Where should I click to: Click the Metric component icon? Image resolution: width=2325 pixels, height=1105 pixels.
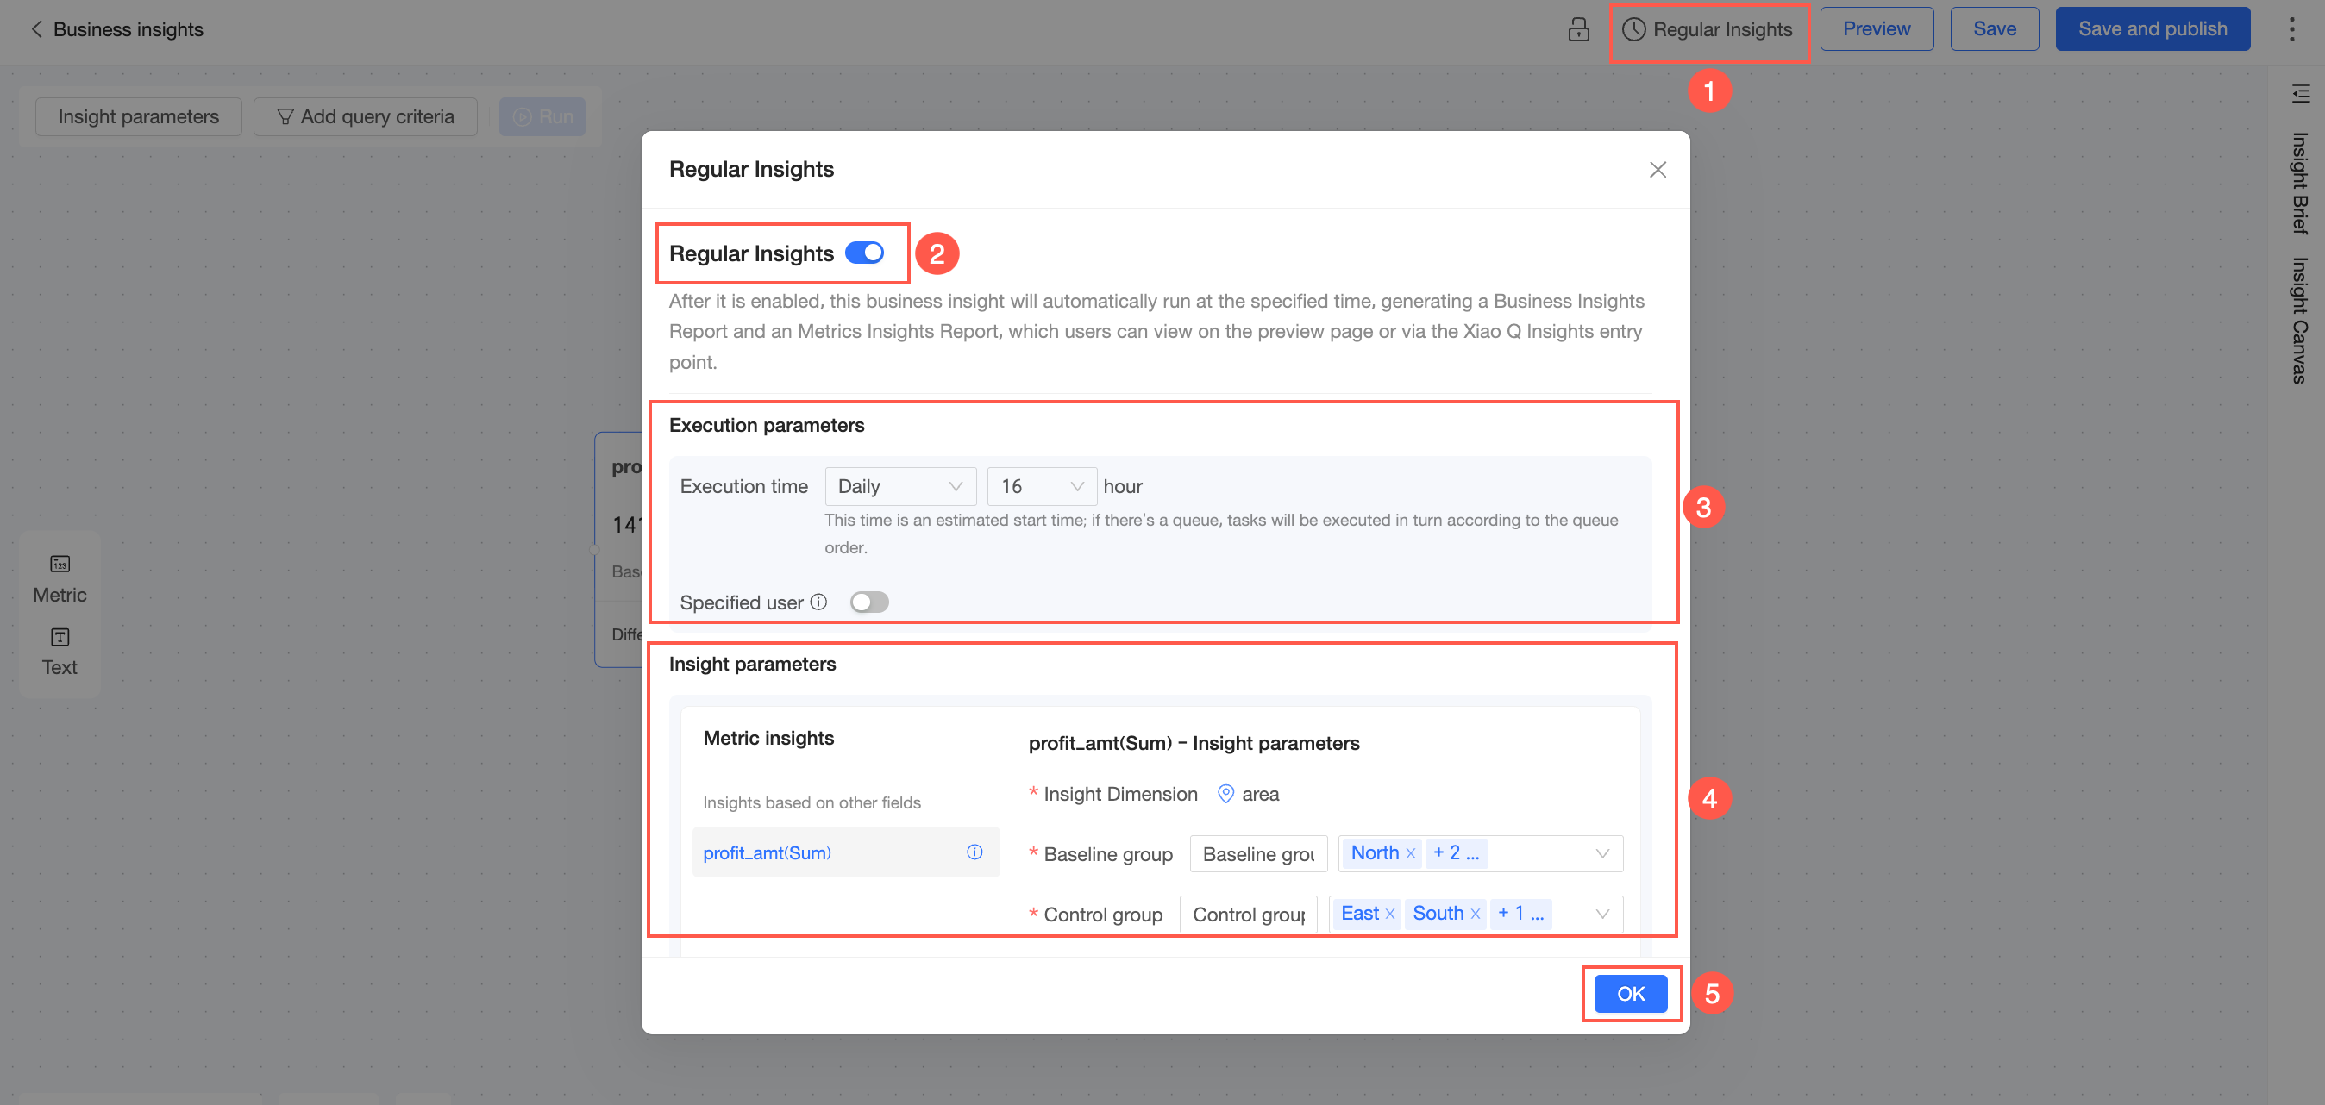[60, 565]
